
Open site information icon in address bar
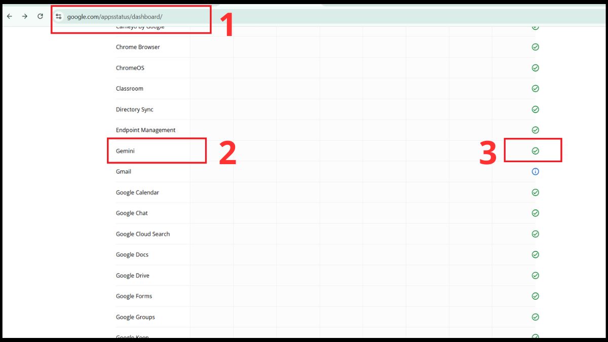59,17
